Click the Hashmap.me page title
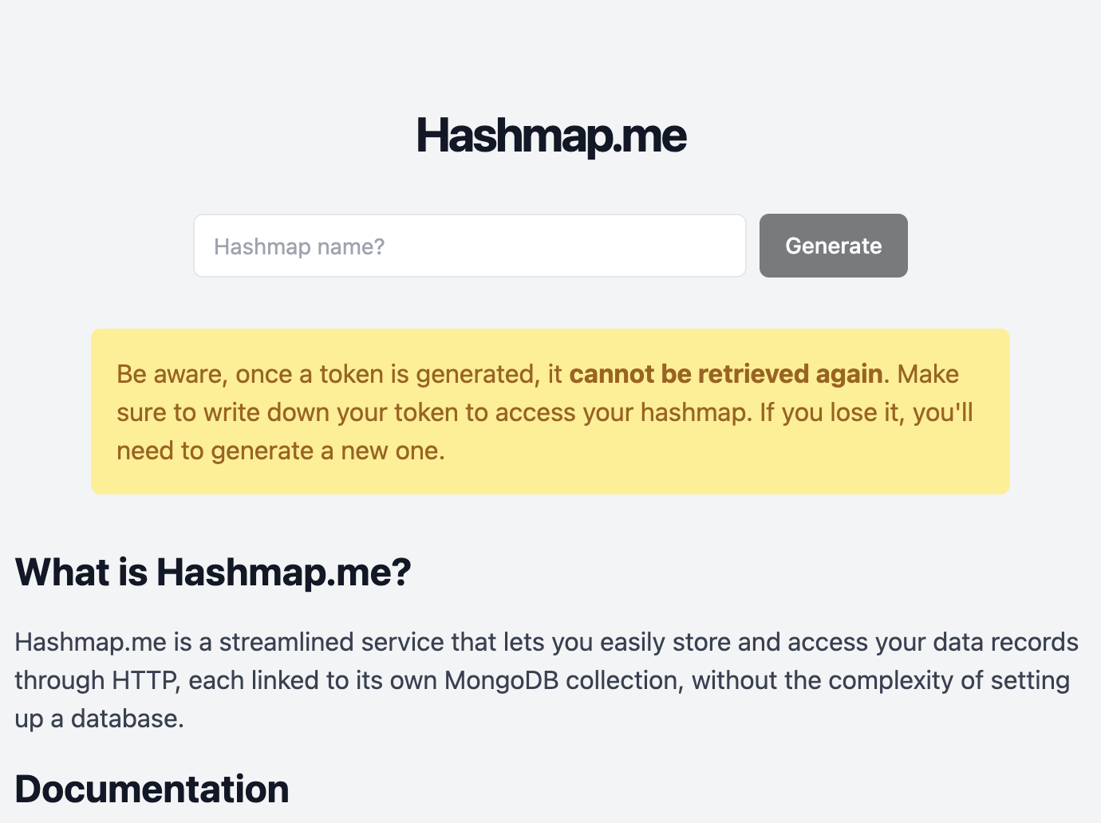1101x823 pixels. pos(550,136)
